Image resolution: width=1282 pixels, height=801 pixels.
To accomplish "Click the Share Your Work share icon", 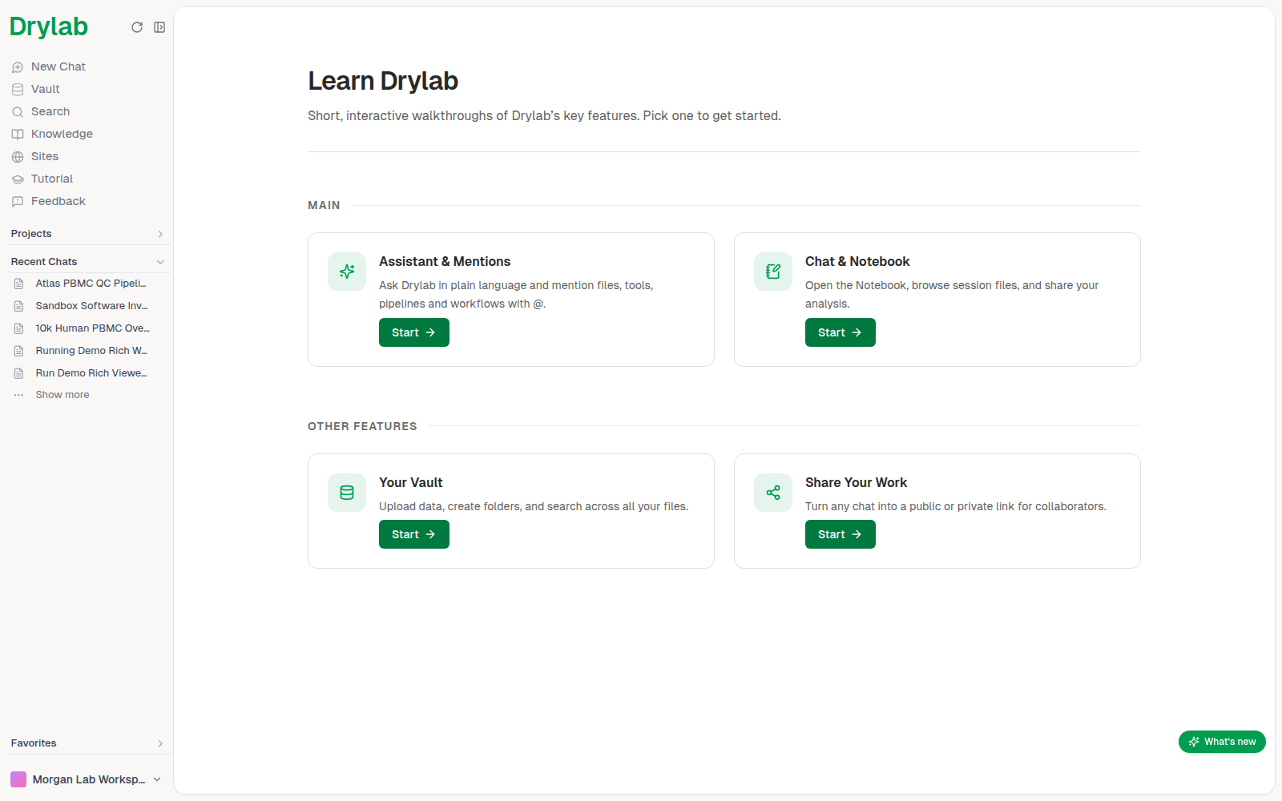I will point(773,493).
